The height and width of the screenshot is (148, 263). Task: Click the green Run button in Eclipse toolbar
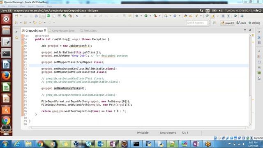(146, 16)
